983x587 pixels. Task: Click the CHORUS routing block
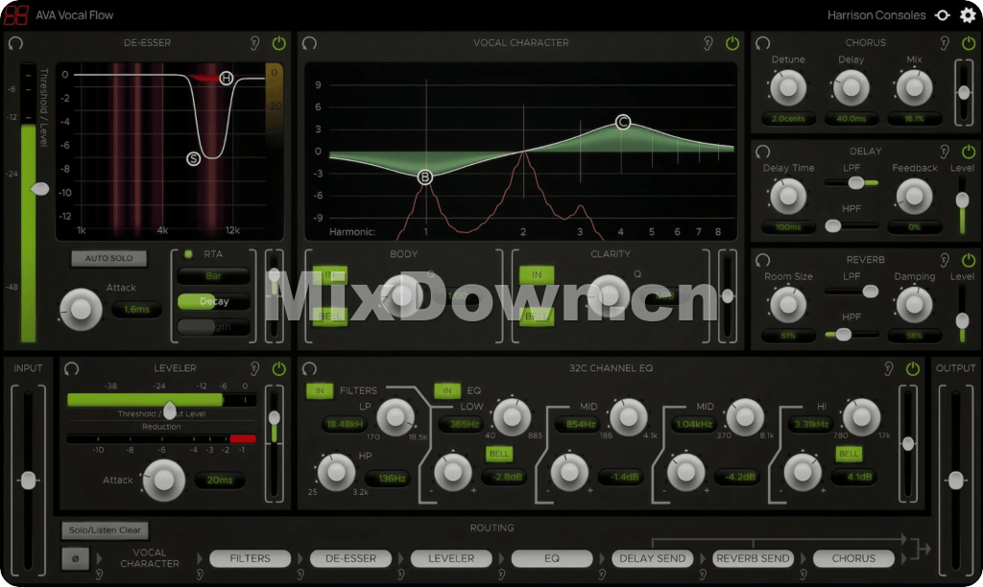(x=853, y=558)
